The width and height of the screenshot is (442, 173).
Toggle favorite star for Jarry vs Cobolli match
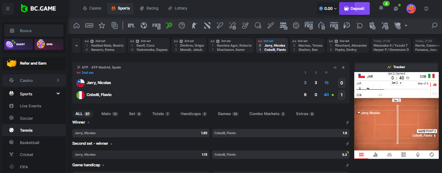(343, 68)
